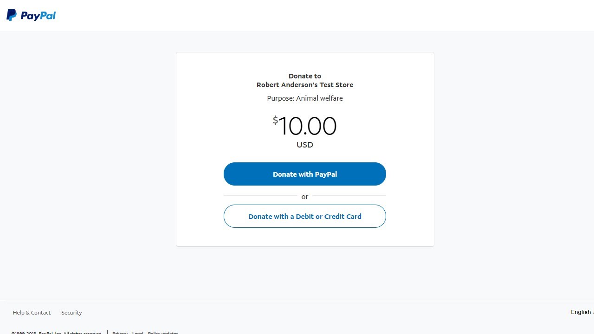Open the Privacy link in footer
This screenshot has width=594, height=334.
[120, 332]
